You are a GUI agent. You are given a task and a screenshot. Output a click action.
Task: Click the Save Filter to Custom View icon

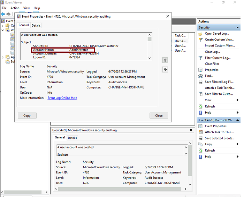(200, 94)
